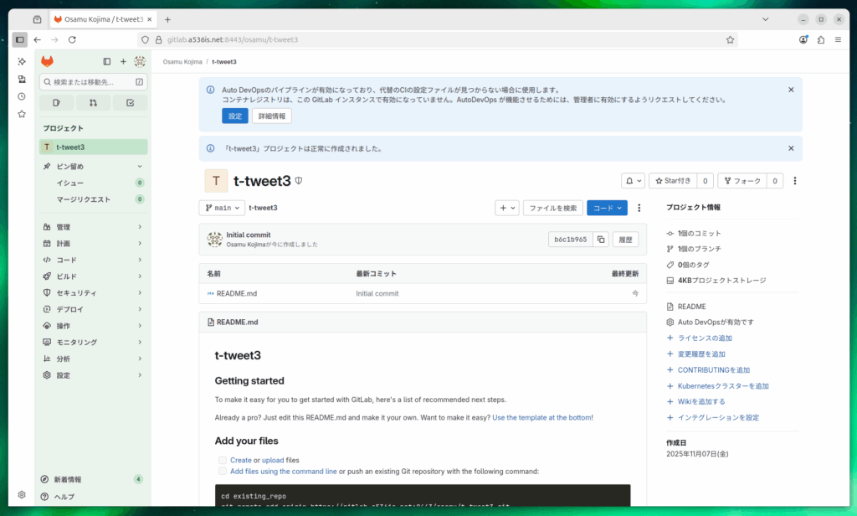Open the README.md file link

point(236,293)
